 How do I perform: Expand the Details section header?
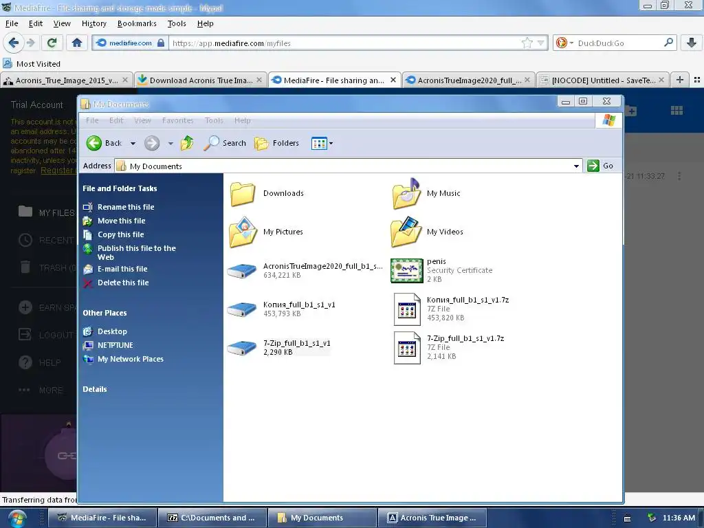coord(95,389)
